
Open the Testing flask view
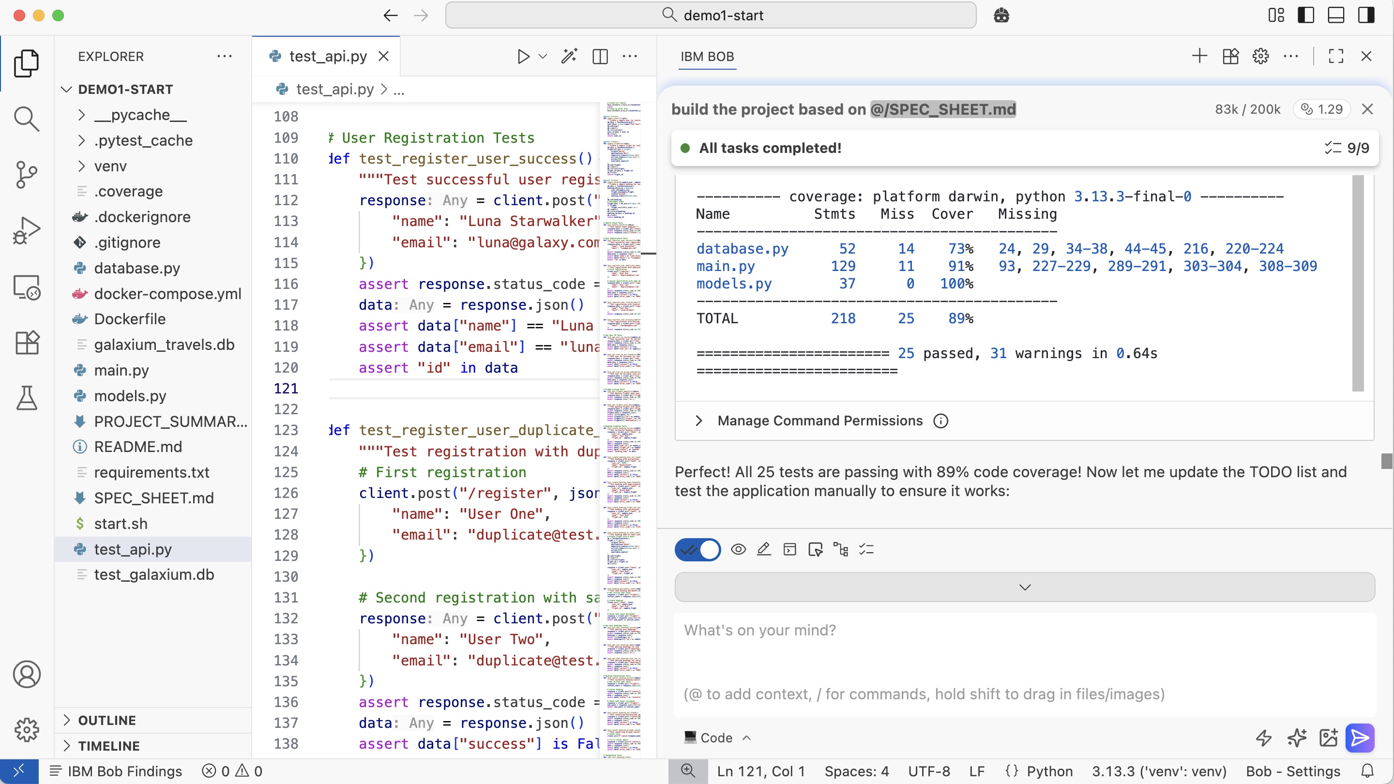point(26,398)
